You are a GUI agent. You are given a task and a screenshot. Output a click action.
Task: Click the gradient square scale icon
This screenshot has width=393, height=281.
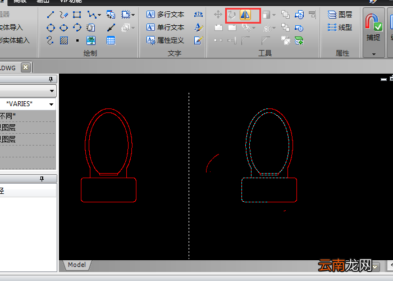tap(266, 15)
